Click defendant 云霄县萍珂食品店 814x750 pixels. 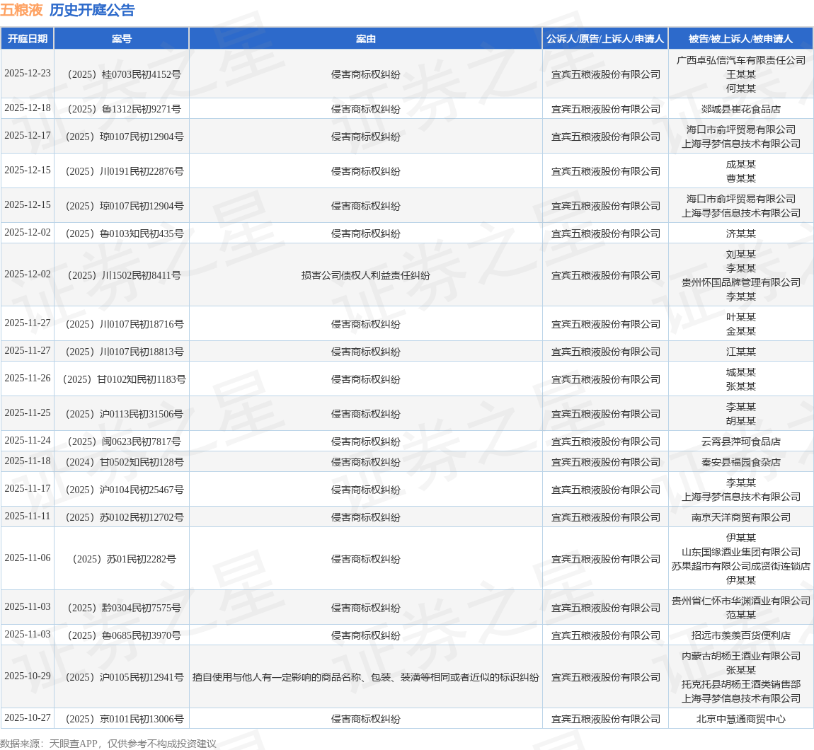point(741,442)
